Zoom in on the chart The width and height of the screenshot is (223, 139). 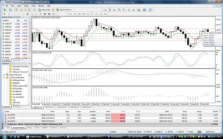[119, 10]
